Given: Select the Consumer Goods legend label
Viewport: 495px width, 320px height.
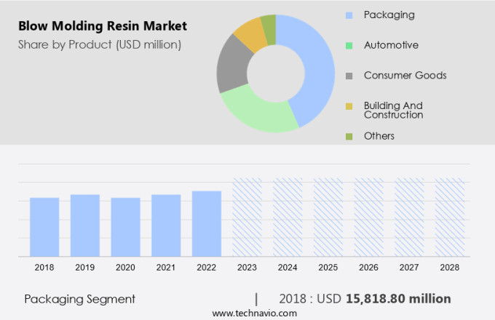Looking at the screenshot, I should click(x=405, y=76).
